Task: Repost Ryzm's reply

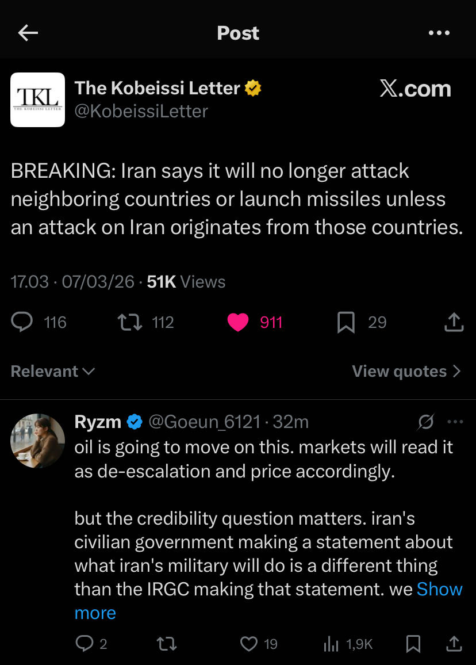Action: click(x=167, y=644)
